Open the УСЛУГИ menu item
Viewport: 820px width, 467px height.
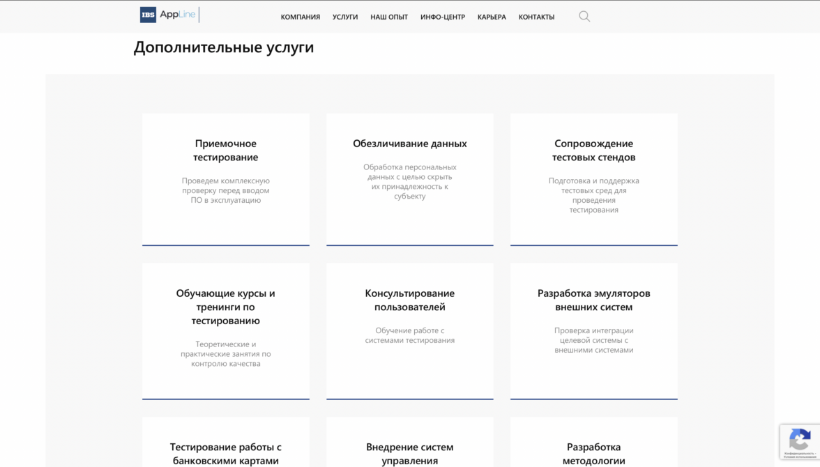coord(345,17)
